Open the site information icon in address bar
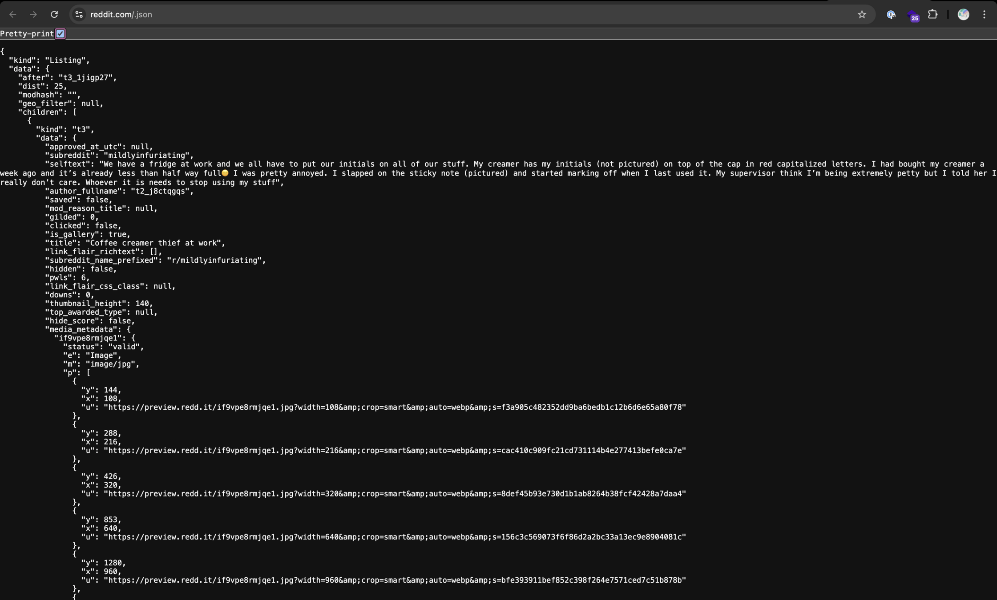Image resolution: width=997 pixels, height=600 pixels. point(79,15)
